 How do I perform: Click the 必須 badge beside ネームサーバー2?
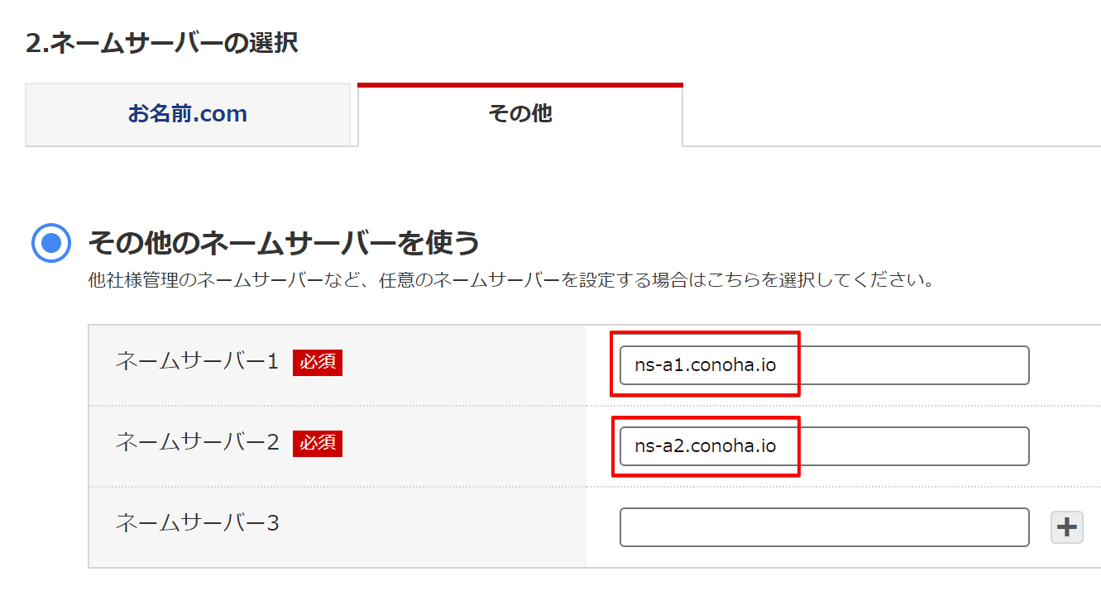point(317,443)
